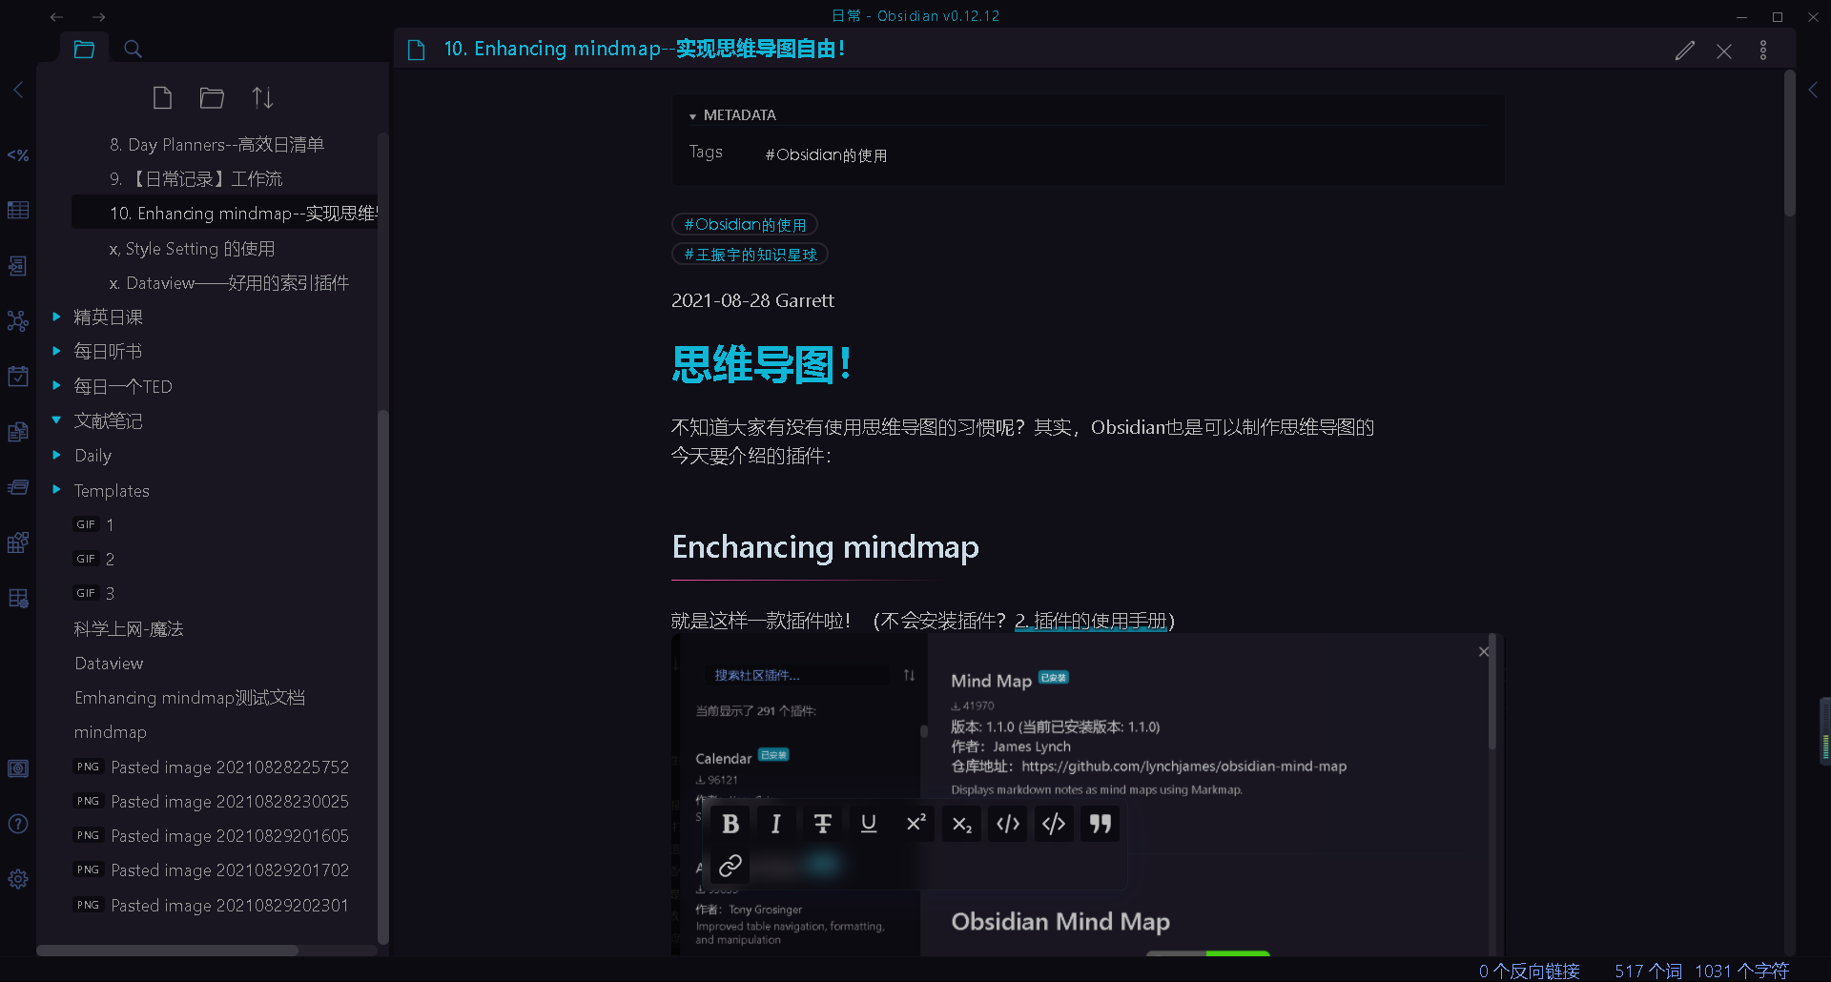Select the superscript formatting icon
1831x982 pixels.
pyautogui.click(x=915, y=824)
